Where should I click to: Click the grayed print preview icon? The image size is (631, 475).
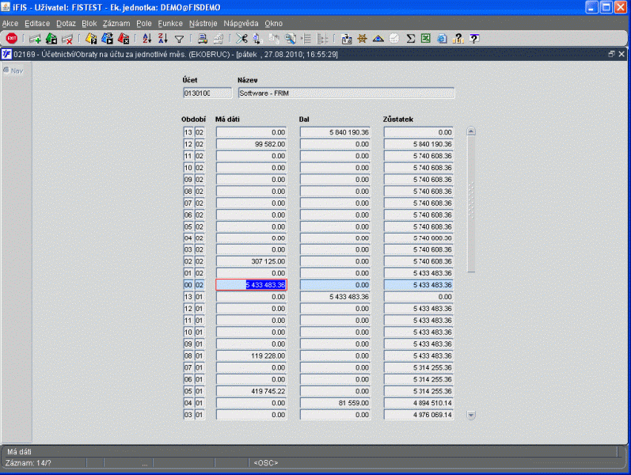click(x=218, y=39)
